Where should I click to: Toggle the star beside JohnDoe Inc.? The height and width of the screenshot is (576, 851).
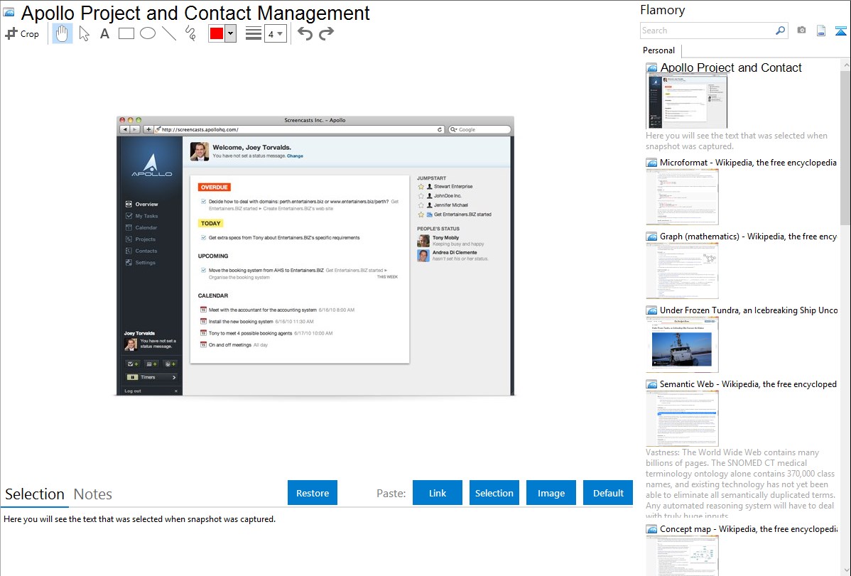point(421,196)
